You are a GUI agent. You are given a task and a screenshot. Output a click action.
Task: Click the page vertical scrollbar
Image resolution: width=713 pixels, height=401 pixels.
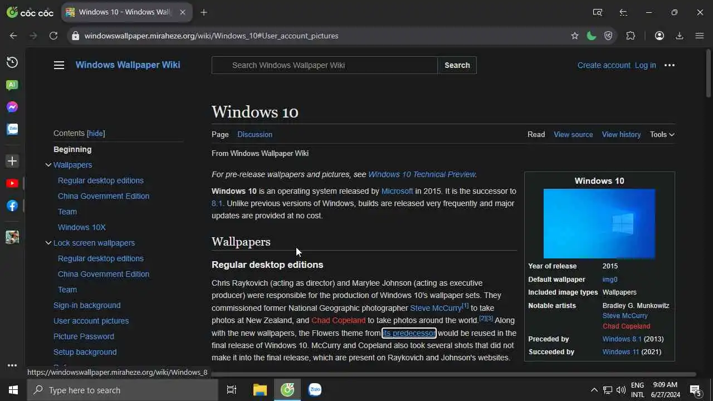pos(709,72)
